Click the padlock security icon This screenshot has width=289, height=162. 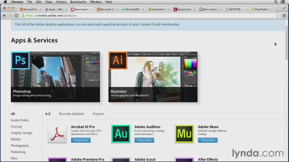pos(23,16)
